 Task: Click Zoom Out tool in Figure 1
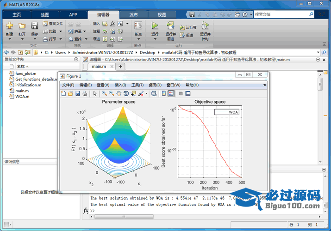[x=112, y=93]
